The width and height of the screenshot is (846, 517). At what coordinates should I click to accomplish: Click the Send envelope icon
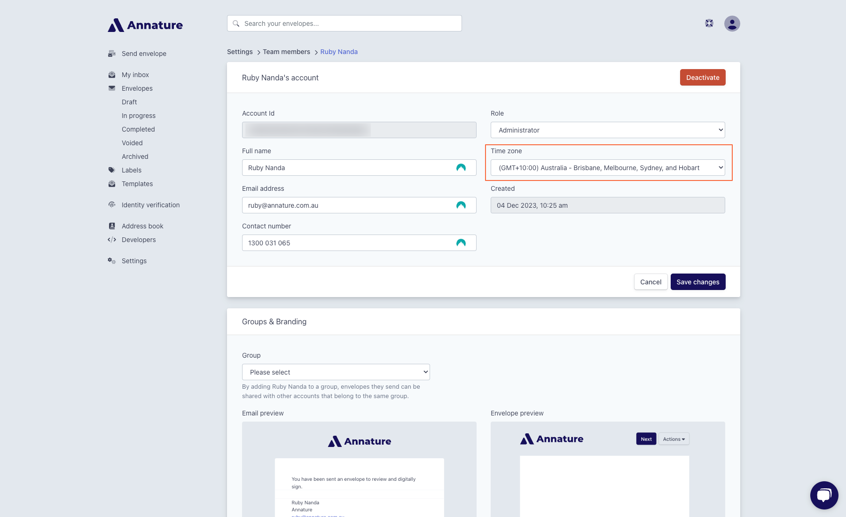(112, 54)
